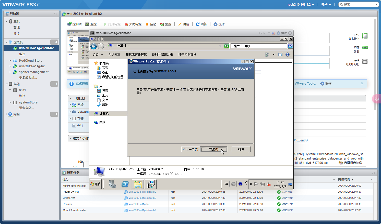Click 卸载或更改程序 in the explorer command bar
The width and height of the screenshot is (381, 224).
tap(136, 55)
